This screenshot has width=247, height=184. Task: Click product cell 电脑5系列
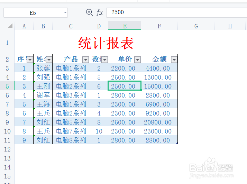tap(71, 122)
